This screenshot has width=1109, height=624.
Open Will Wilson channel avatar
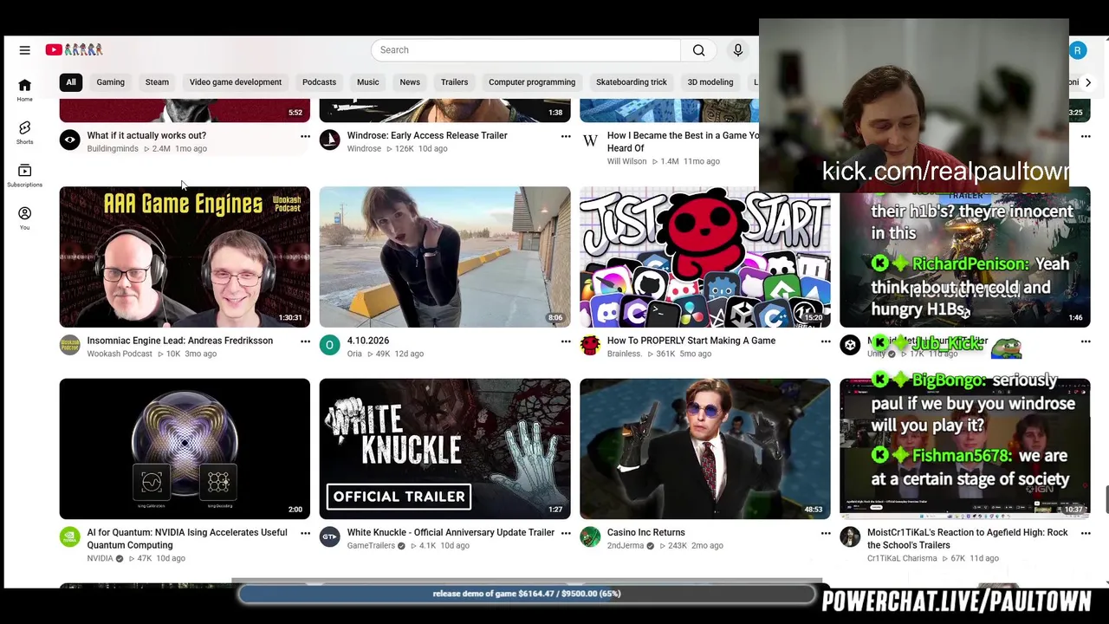tap(590, 140)
